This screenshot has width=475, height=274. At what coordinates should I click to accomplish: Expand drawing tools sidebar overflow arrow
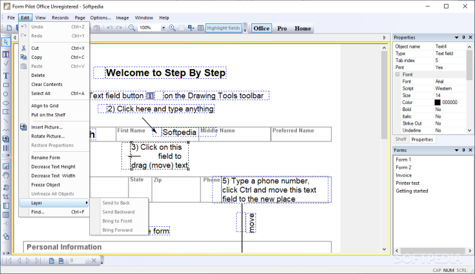(x=8, y=155)
